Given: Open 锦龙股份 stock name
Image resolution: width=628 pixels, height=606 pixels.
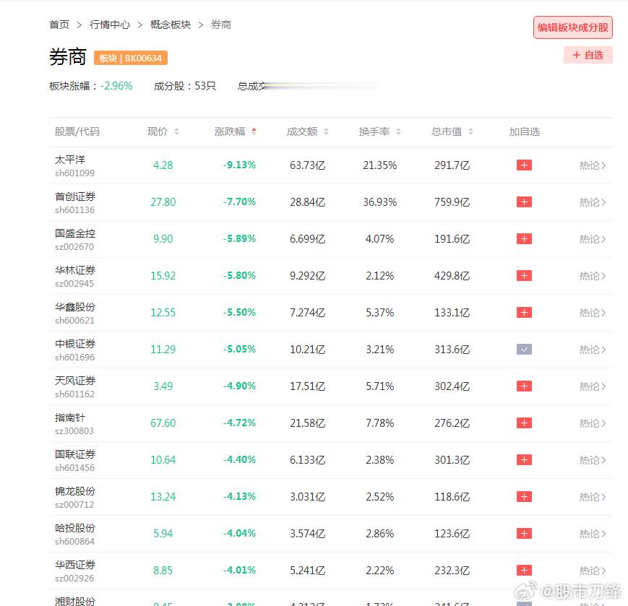Looking at the screenshot, I should point(75,490).
